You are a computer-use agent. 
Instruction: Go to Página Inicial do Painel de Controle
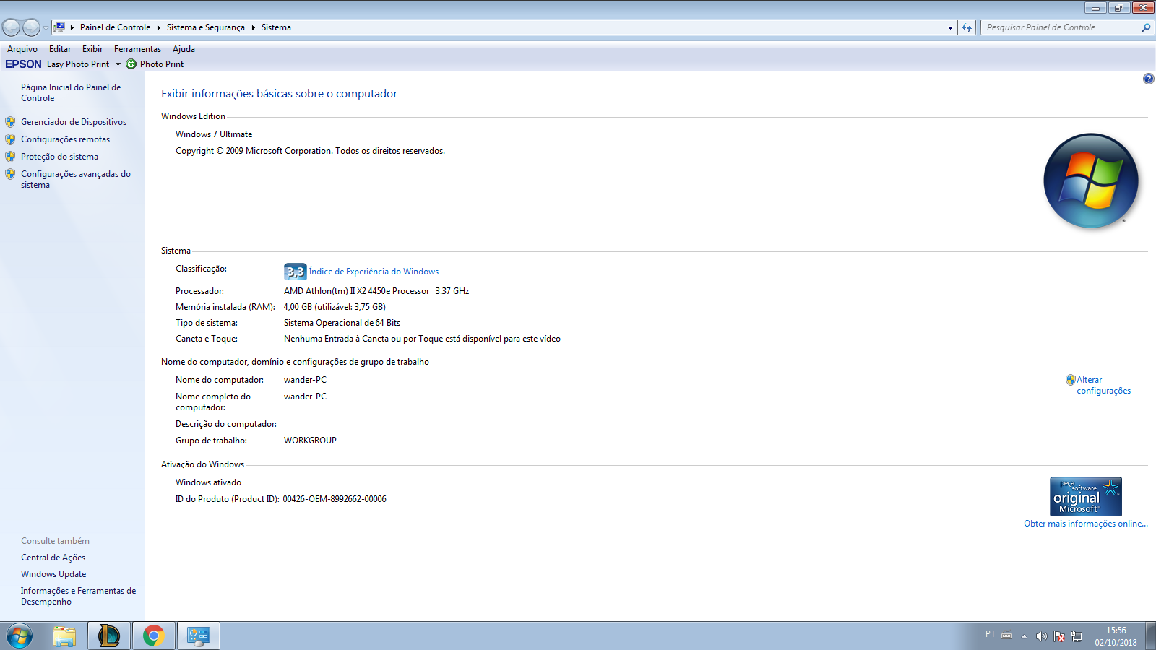[71, 92]
